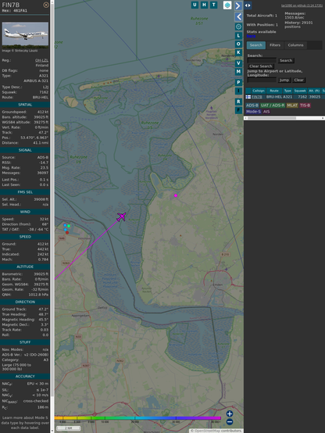Zoom in with the plus button
This screenshot has height=433, width=325.
[x=230, y=413]
